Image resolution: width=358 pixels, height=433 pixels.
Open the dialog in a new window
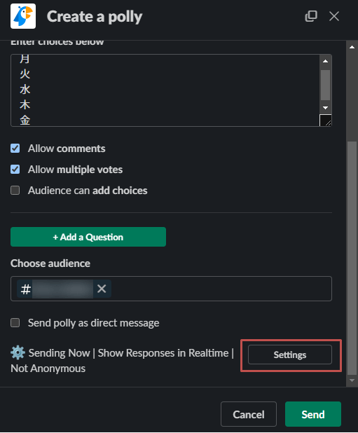tap(311, 16)
